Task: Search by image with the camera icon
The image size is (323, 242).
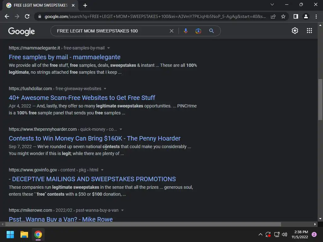Action: (198, 31)
